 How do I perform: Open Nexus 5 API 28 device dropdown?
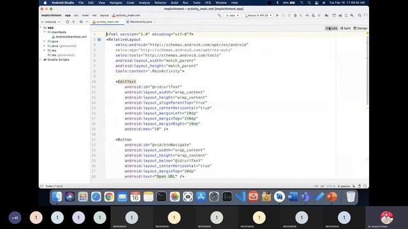(258, 15)
